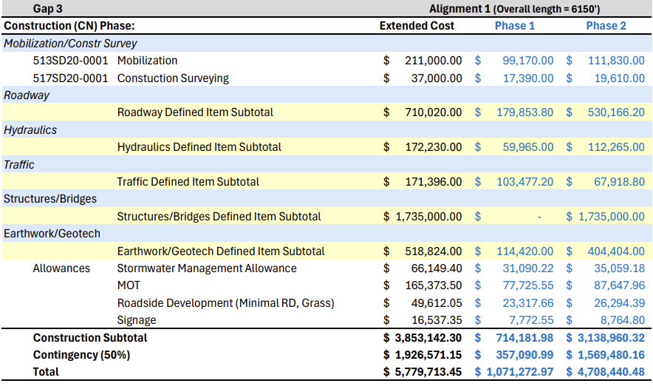
Task: Select the Extended Cost column header
Action: [417, 26]
